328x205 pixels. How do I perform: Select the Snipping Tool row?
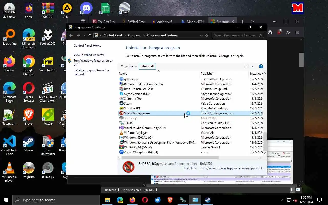click(x=190, y=99)
